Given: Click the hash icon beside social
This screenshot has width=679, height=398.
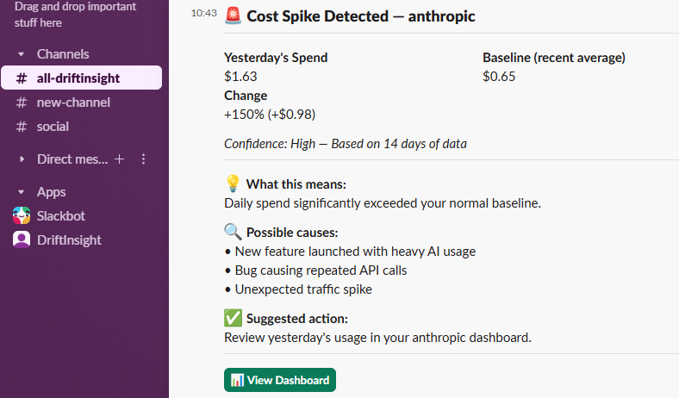Looking at the screenshot, I should (x=22, y=127).
